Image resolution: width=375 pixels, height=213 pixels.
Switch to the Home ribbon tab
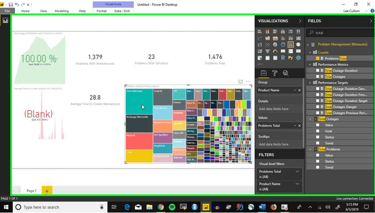25,11
